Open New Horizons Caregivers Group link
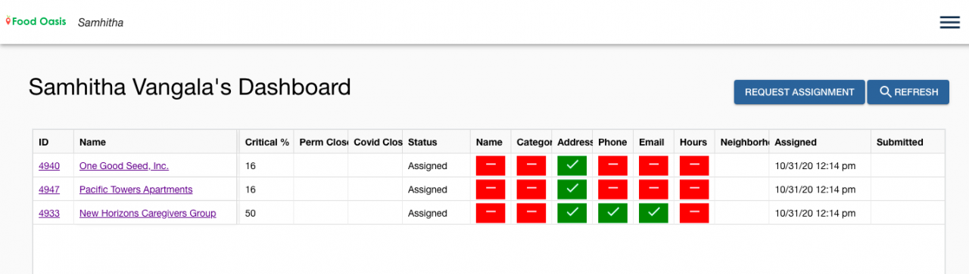The height and width of the screenshot is (274, 969). pos(148,214)
